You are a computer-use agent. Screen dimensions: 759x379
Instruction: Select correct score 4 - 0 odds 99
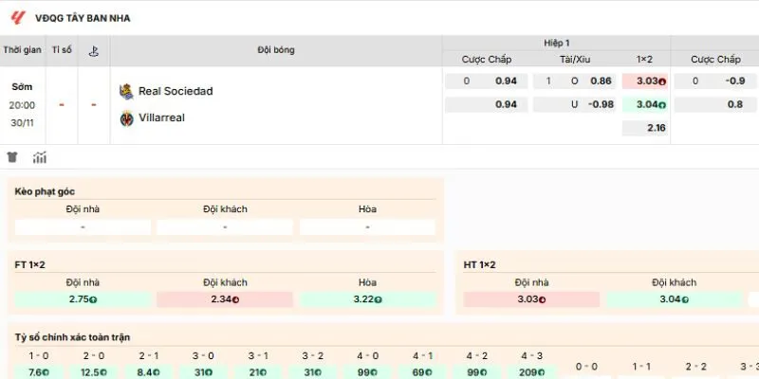368,372
